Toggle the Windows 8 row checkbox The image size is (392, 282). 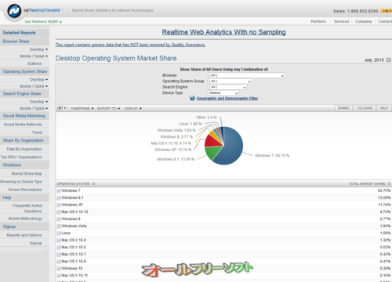(x=59, y=219)
